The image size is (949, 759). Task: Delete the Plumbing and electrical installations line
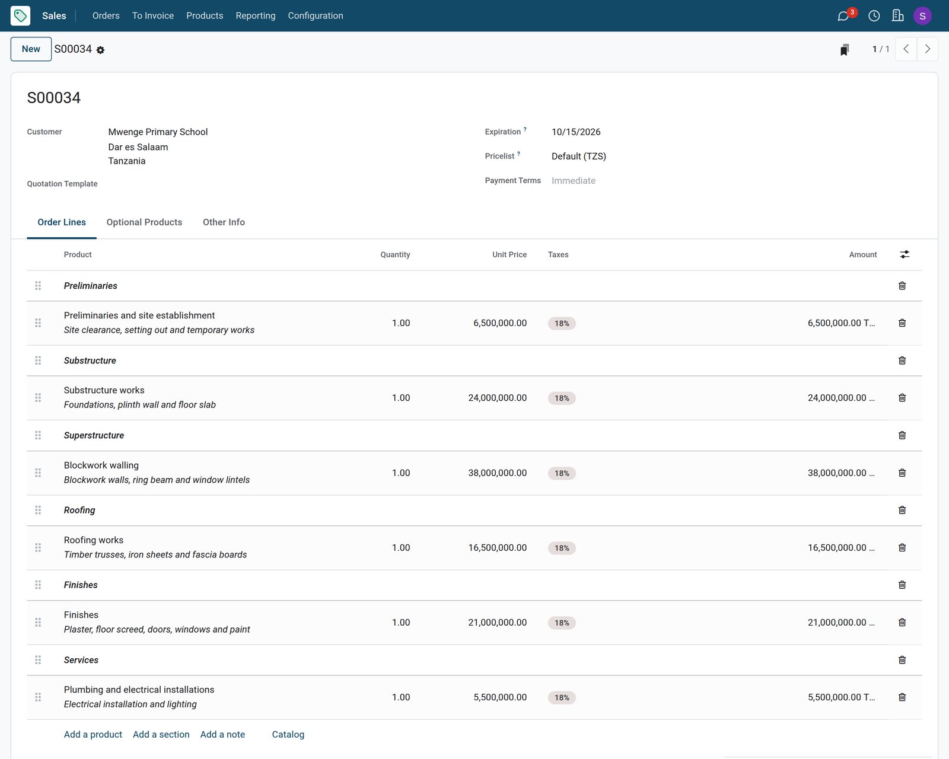(902, 697)
